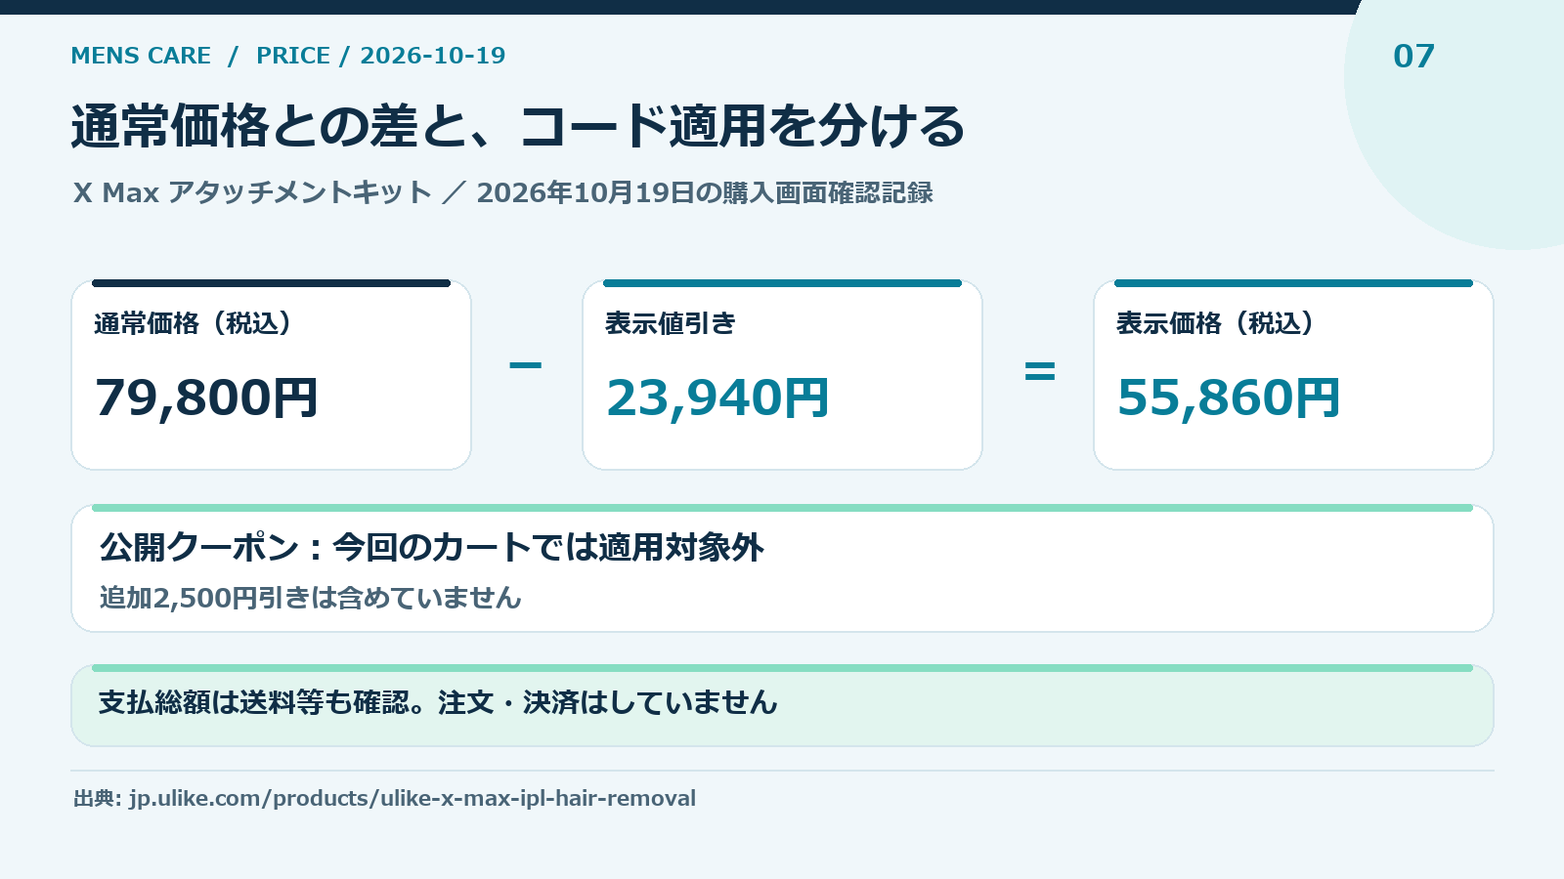Viewport: 1564px width, 879px height.
Task: Select the title 通常価格との差と、コード適用を分ける
Action: [x=518, y=127]
